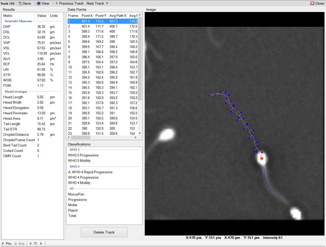Click the data table scroll down arrow

click(140, 133)
